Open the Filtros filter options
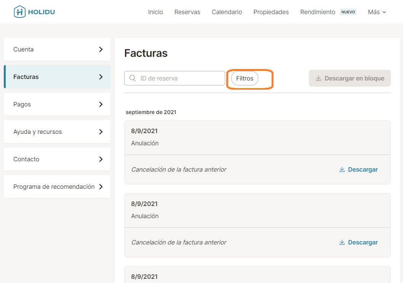Viewport: 403px width, 283px height. (x=245, y=78)
